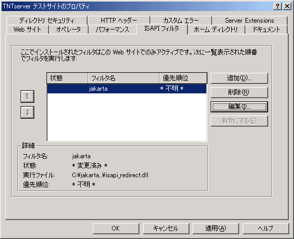
Task: Close the properties dialog with the X button
Action: [287, 6]
